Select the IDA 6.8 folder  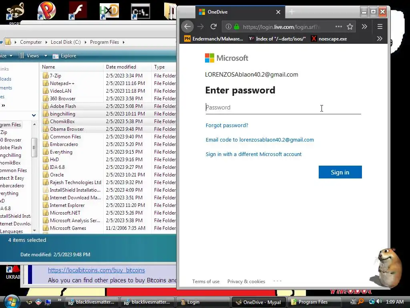(57, 167)
